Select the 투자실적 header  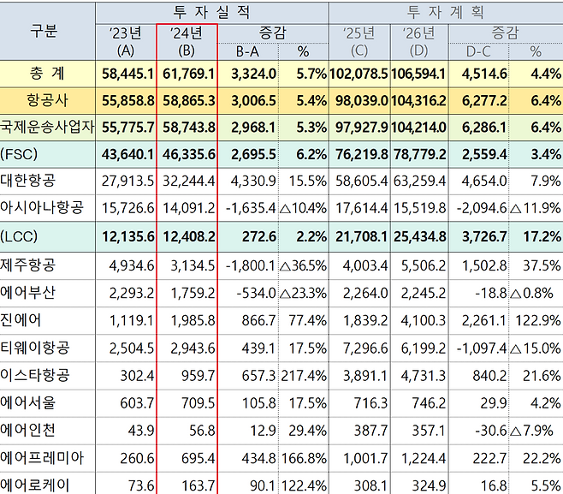coord(211,13)
